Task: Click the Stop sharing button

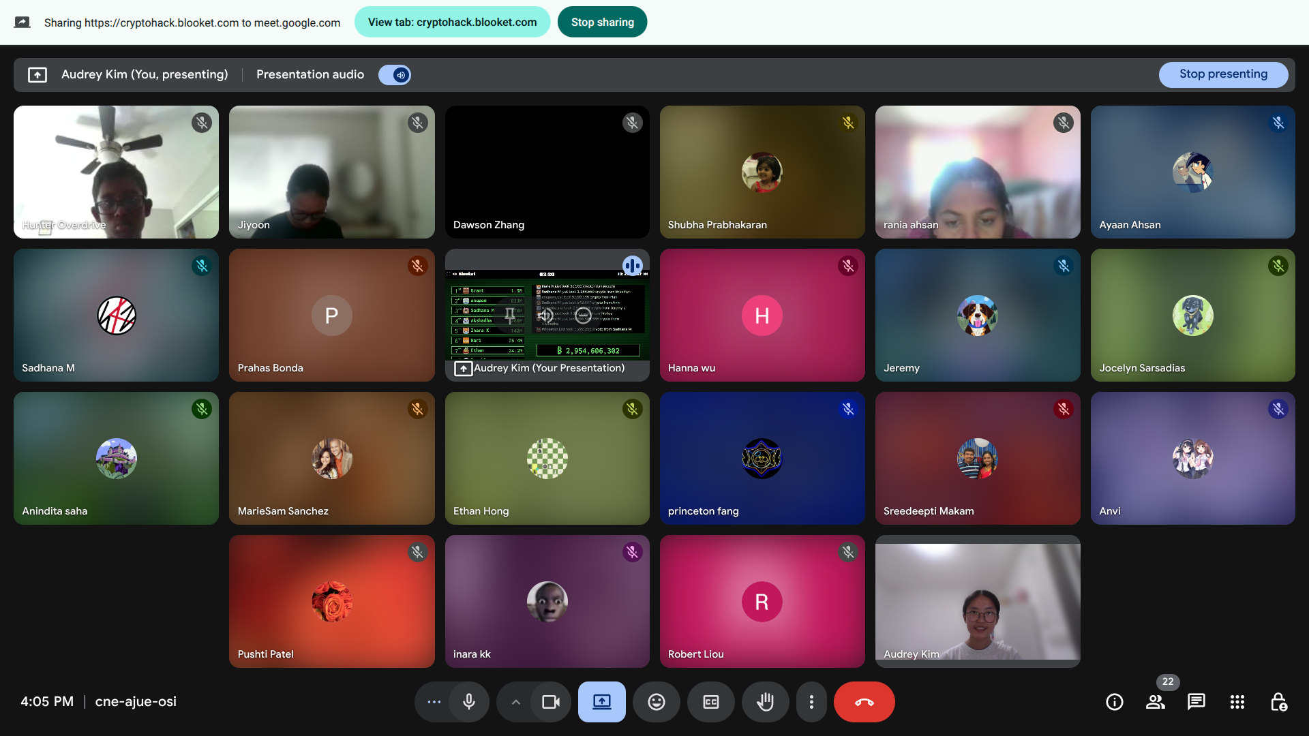Action: pos(602,22)
